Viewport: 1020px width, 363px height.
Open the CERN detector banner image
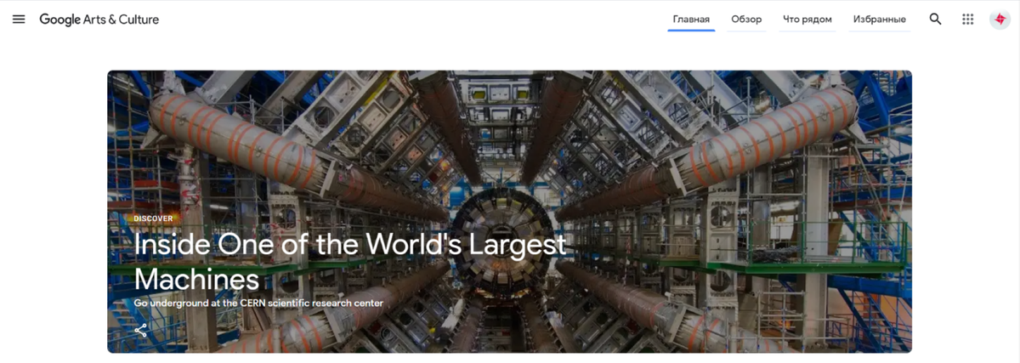coord(509,212)
